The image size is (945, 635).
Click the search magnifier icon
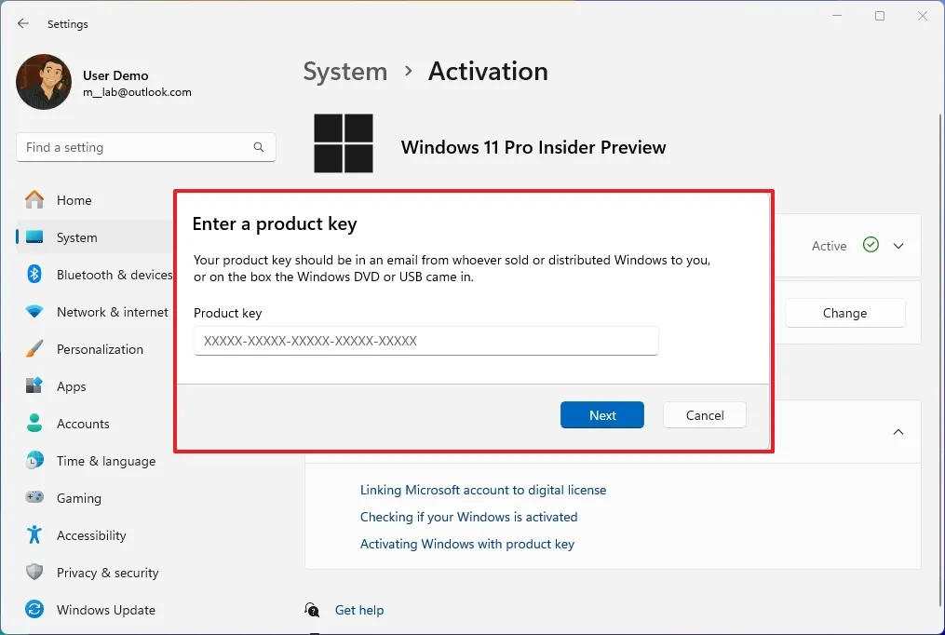pos(259,147)
